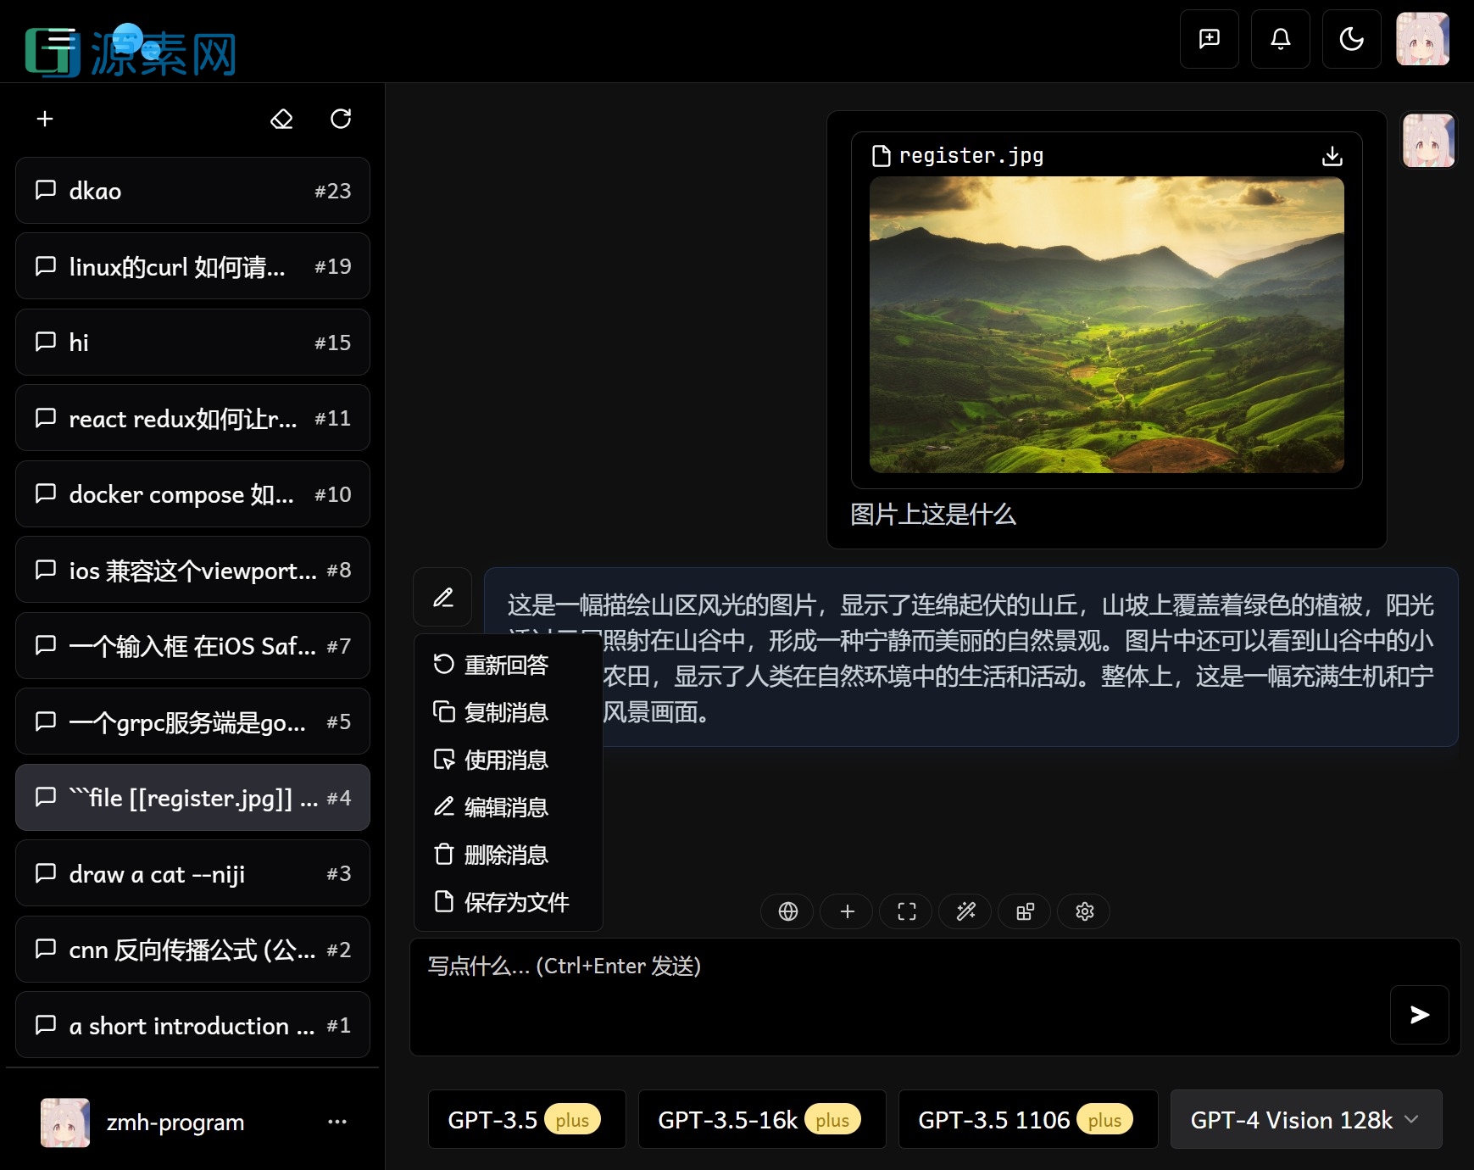Refresh the conversation list
Screen dimensions: 1474x1170
coord(340,119)
